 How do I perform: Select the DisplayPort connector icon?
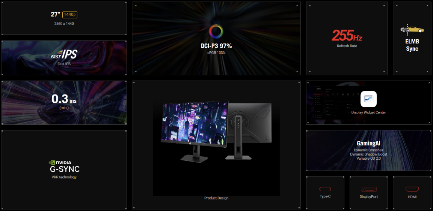point(368,189)
